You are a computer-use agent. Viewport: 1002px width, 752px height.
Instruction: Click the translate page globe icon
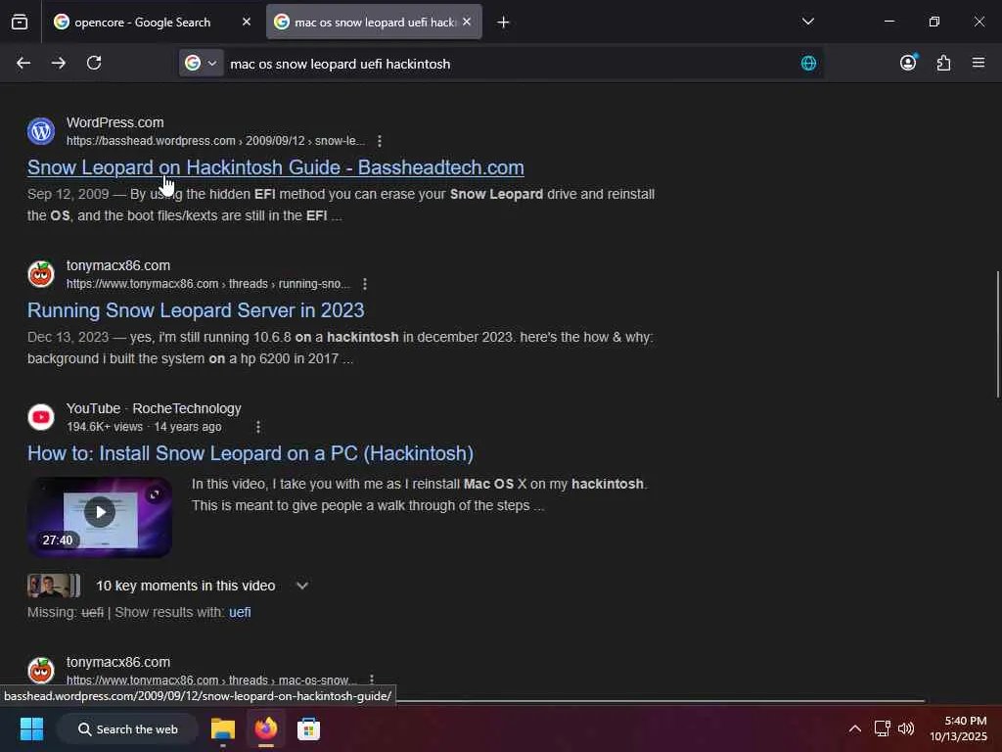click(808, 63)
